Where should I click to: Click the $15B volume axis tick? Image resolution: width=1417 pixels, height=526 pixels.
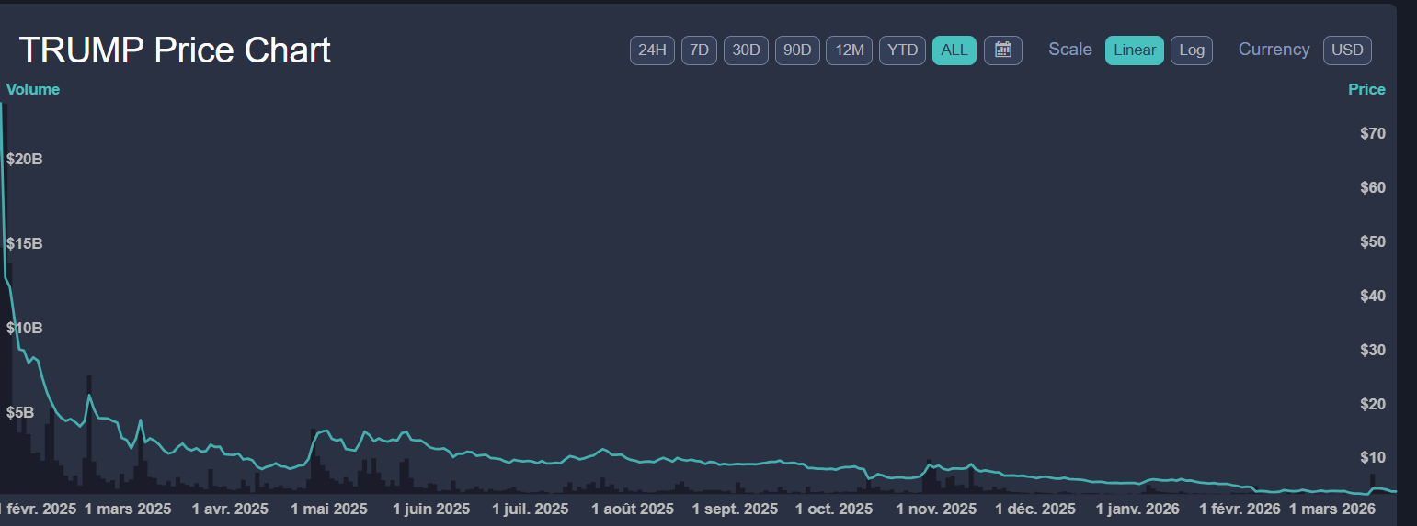[25, 244]
